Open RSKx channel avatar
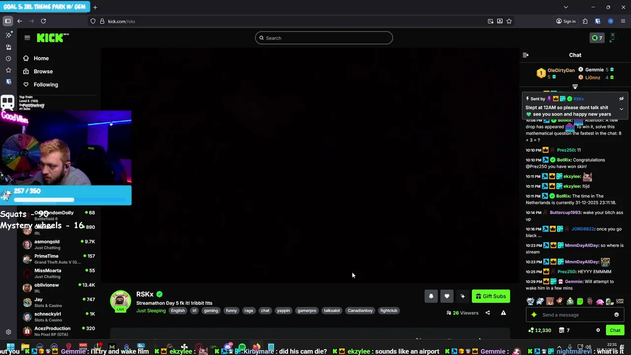This screenshot has width=631, height=355. [120, 301]
